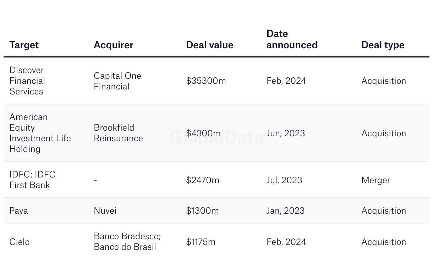Click the $4300m deal value

point(203,133)
